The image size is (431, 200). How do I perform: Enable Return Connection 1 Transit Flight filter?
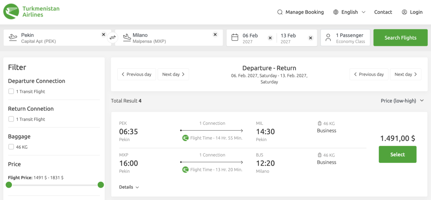(x=11, y=119)
